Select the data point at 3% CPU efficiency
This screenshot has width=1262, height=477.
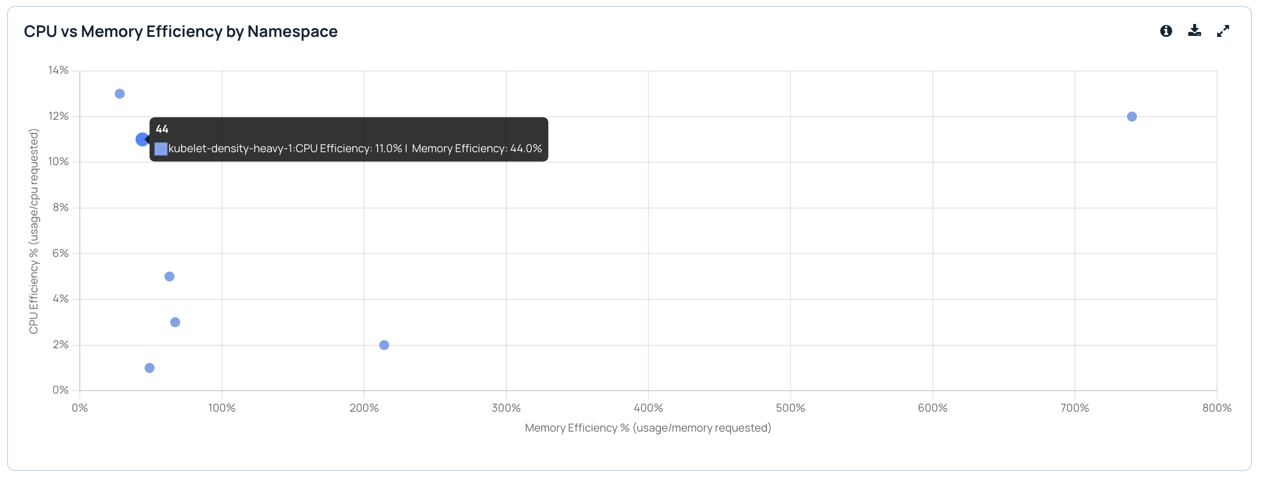click(175, 322)
